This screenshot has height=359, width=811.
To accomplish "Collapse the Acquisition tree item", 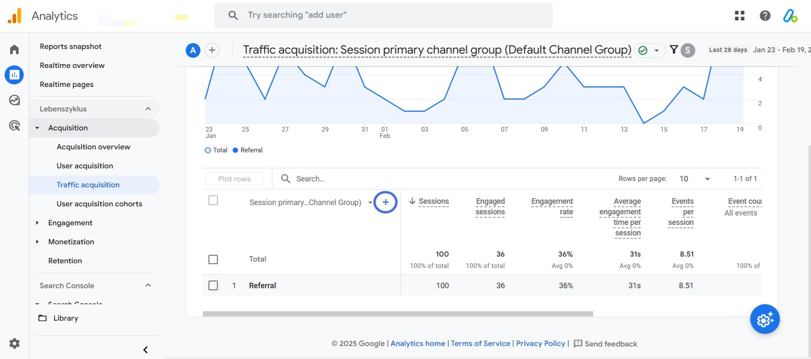I will pyautogui.click(x=37, y=128).
